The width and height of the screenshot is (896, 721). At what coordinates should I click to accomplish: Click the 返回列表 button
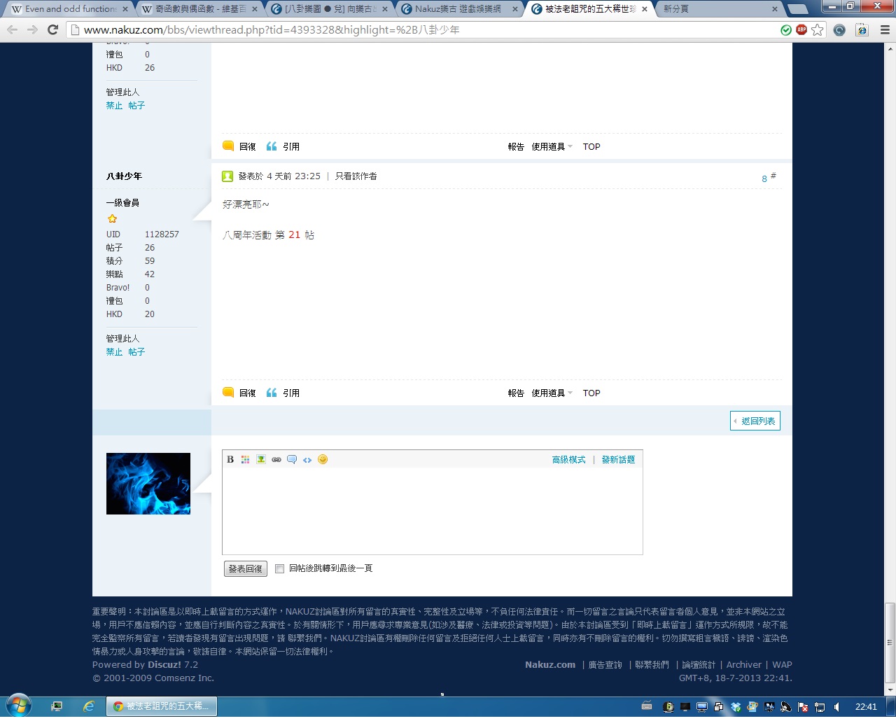click(755, 421)
